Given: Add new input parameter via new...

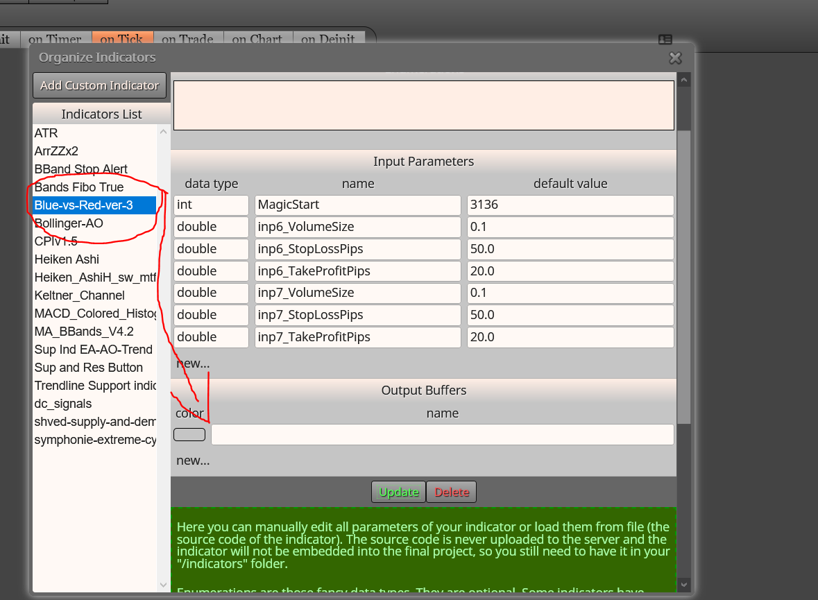Looking at the screenshot, I should (x=193, y=363).
